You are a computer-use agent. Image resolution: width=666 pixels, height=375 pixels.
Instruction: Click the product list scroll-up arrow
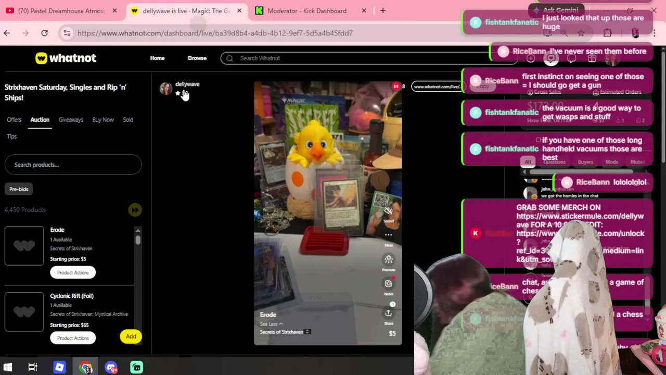click(138, 231)
